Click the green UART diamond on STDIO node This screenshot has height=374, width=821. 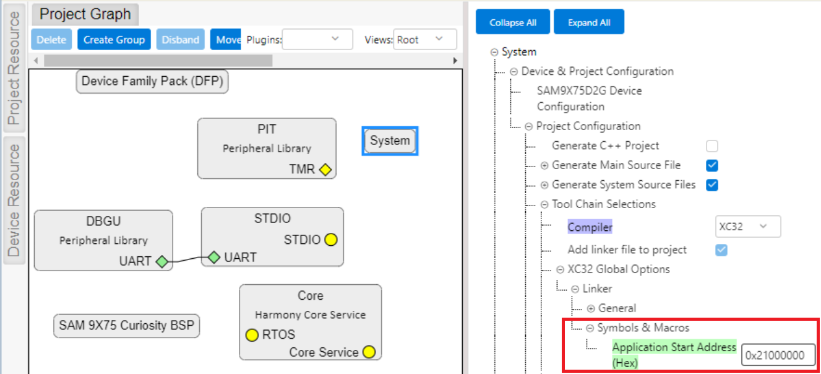215,257
